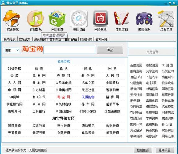Open the 央视网 link
The height and width of the screenshot is (154, 178).
click(x=63, y=75)
